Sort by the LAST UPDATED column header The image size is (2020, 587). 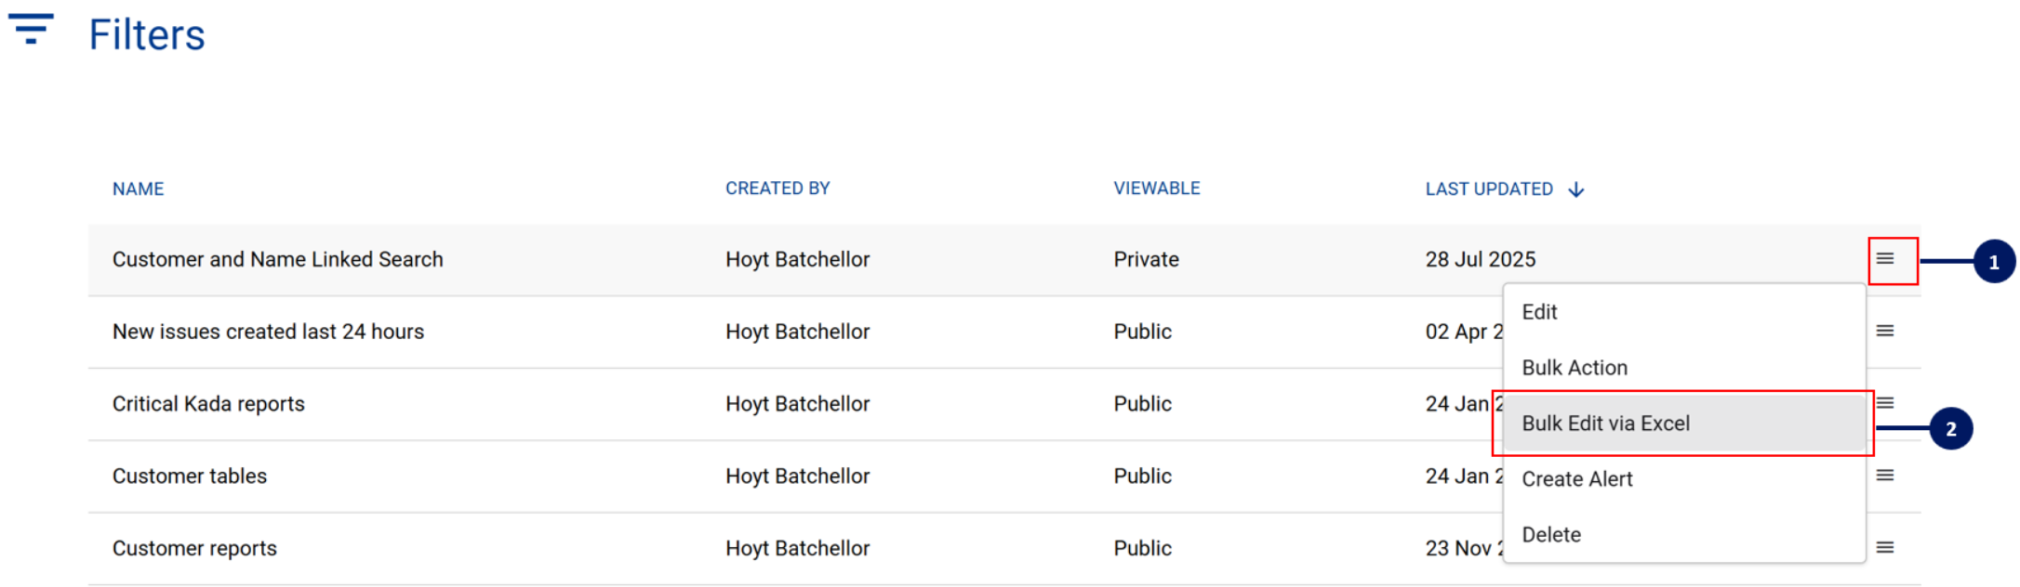click(x=1489, y=189)
